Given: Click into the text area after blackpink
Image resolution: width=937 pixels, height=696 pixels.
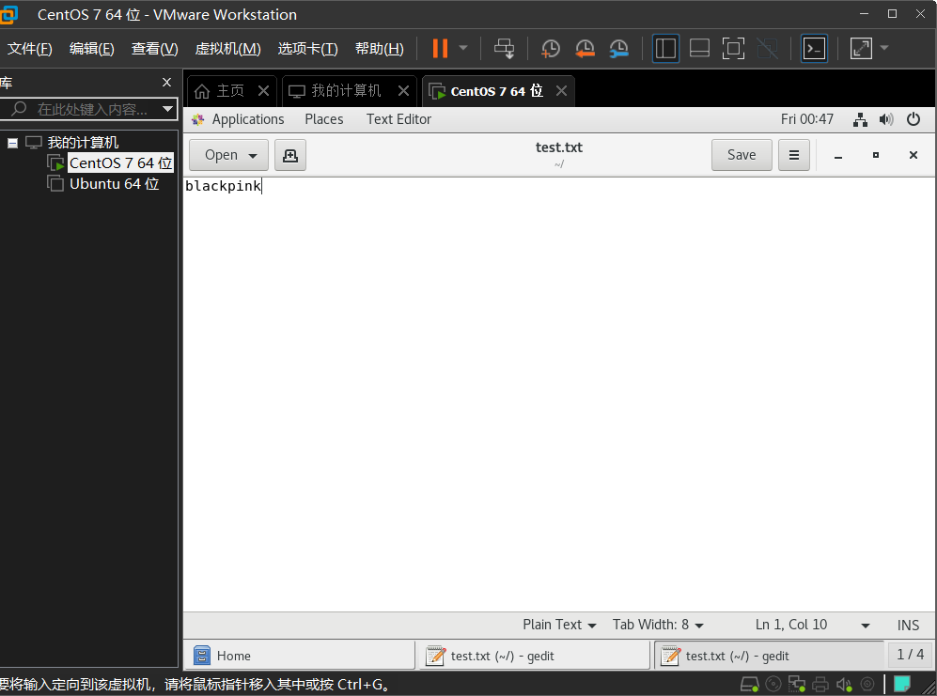Looking at the screenshot, I should pos(263,186).
